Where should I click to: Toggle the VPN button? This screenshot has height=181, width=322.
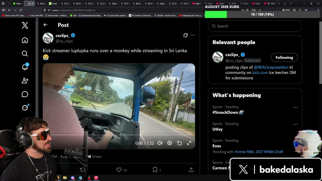286,10
